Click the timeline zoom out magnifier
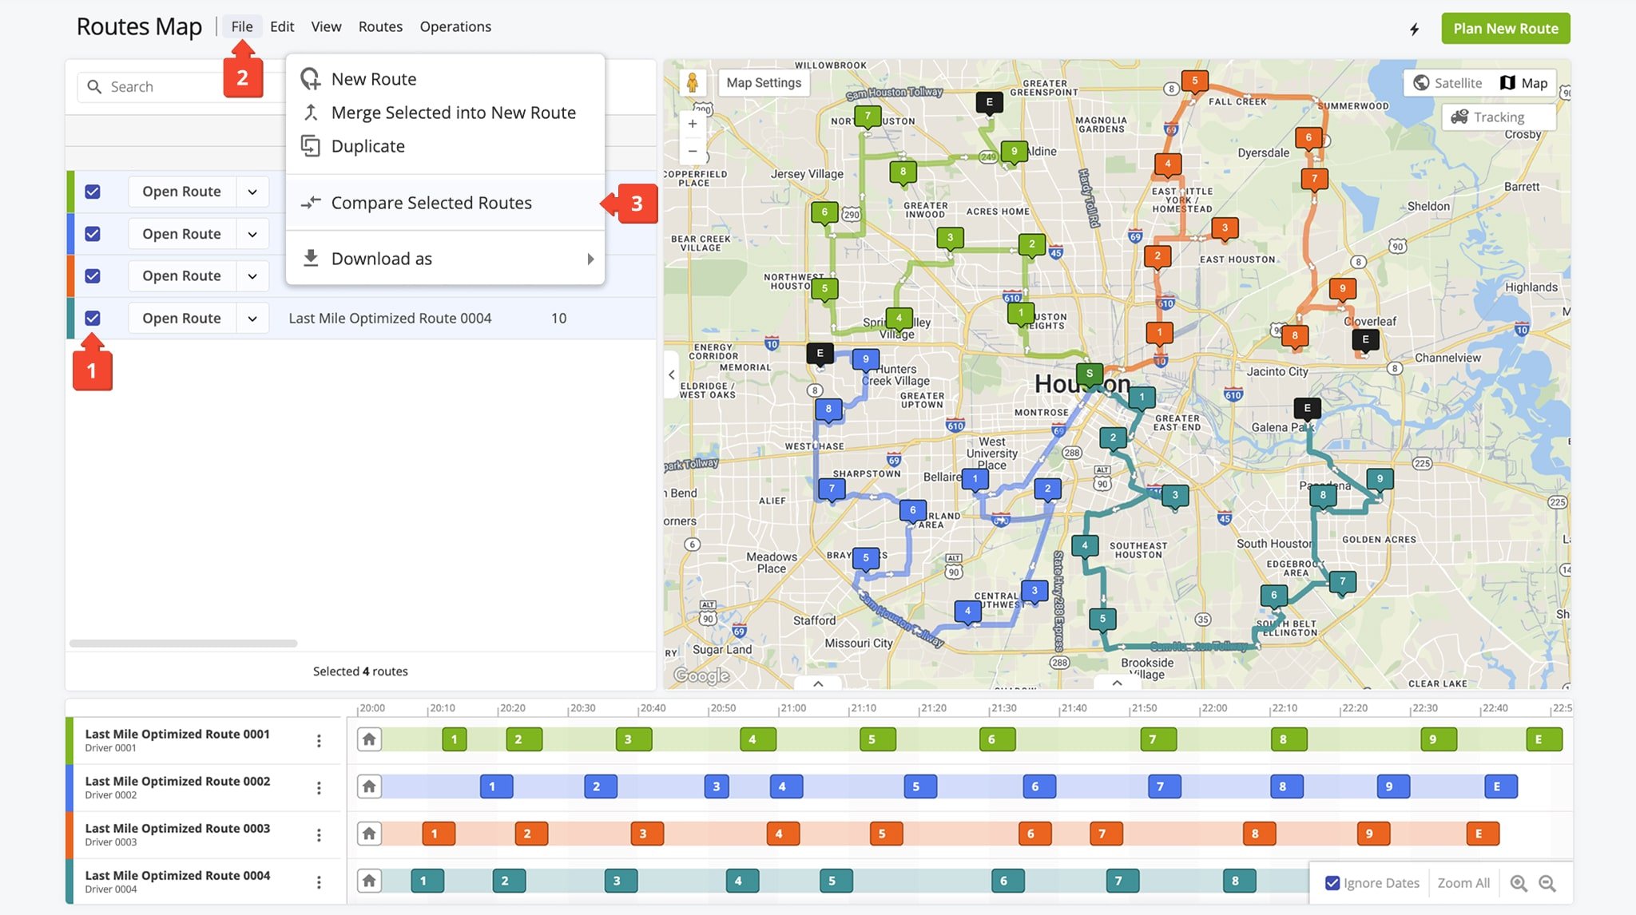This screenshot has height=915, width=1636. point(1547,883)
